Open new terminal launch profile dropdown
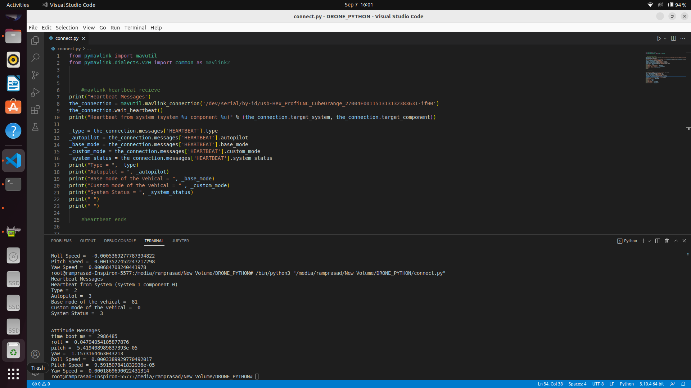The image size is (691, 388). tap(649, 241)
